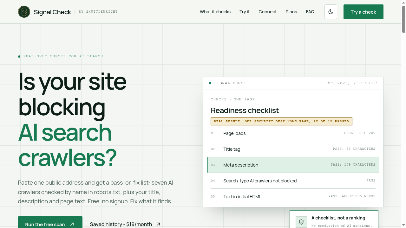
Task: Select Text in initial HTML row
Action: 293,197
